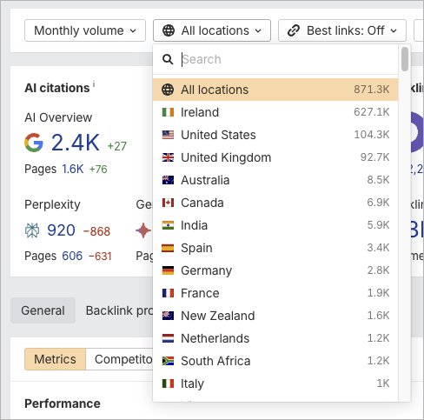The image size is (424, 420).
Task: Click the globe icon in All locations row
Action: tap(168, 90)
